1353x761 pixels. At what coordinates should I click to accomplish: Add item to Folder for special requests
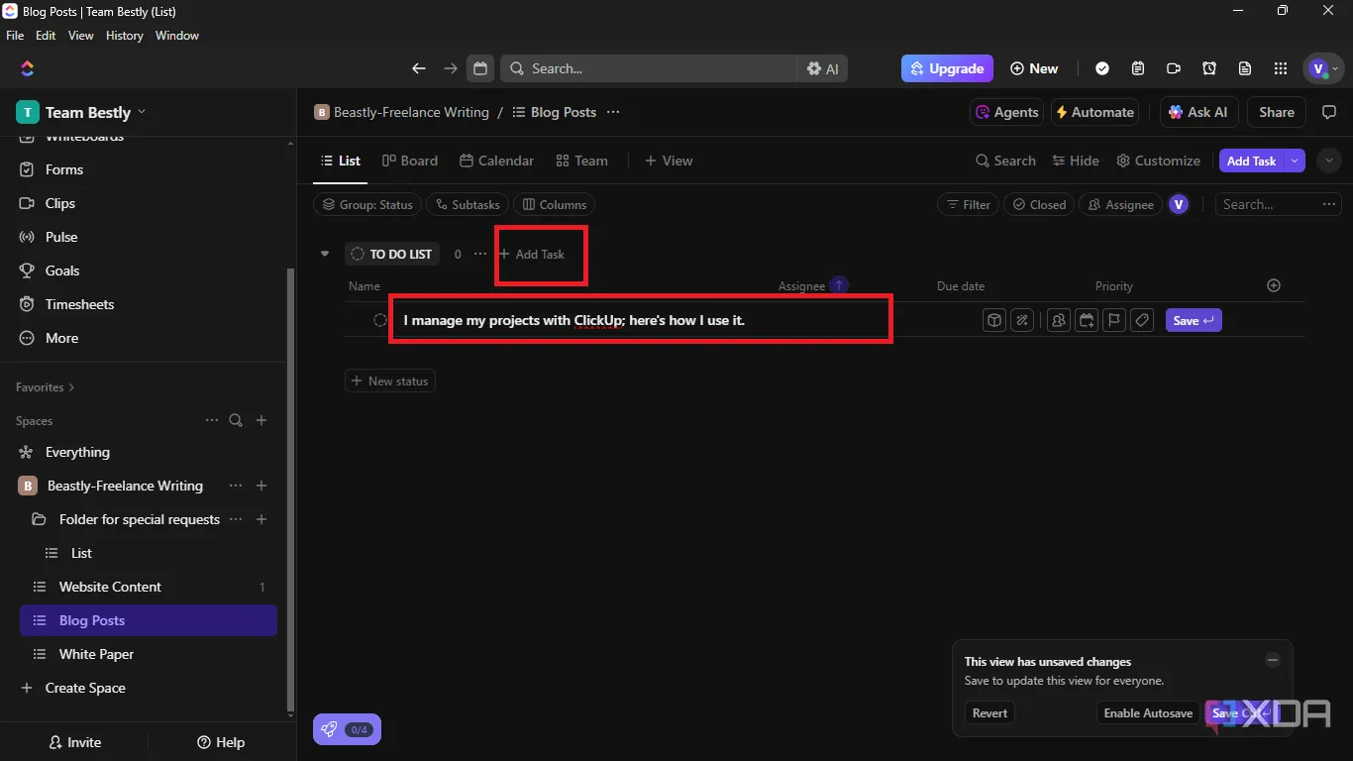tap(261, 519)
